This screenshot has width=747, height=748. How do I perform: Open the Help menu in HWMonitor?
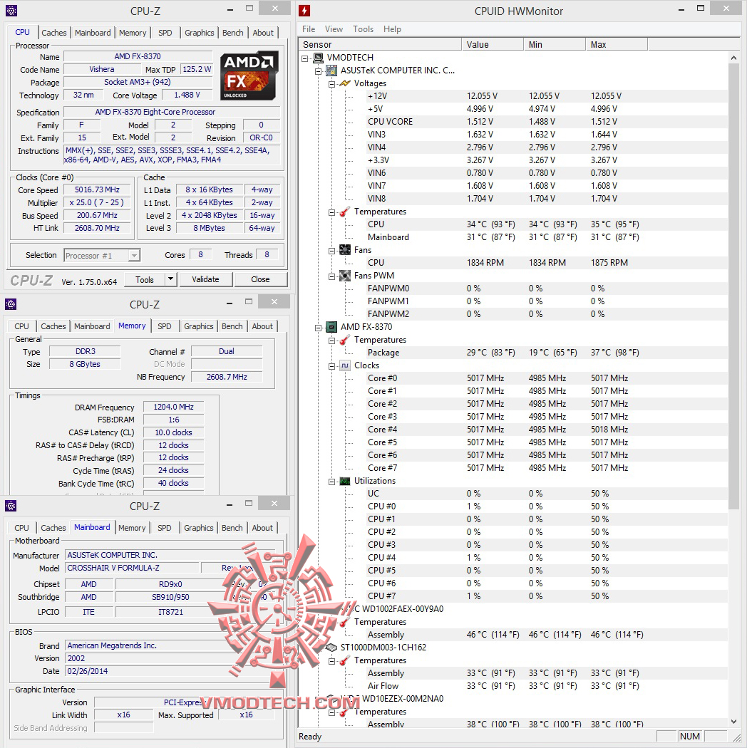tap(392, 29)
